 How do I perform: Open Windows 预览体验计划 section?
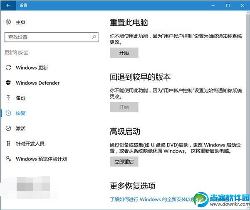41,159
